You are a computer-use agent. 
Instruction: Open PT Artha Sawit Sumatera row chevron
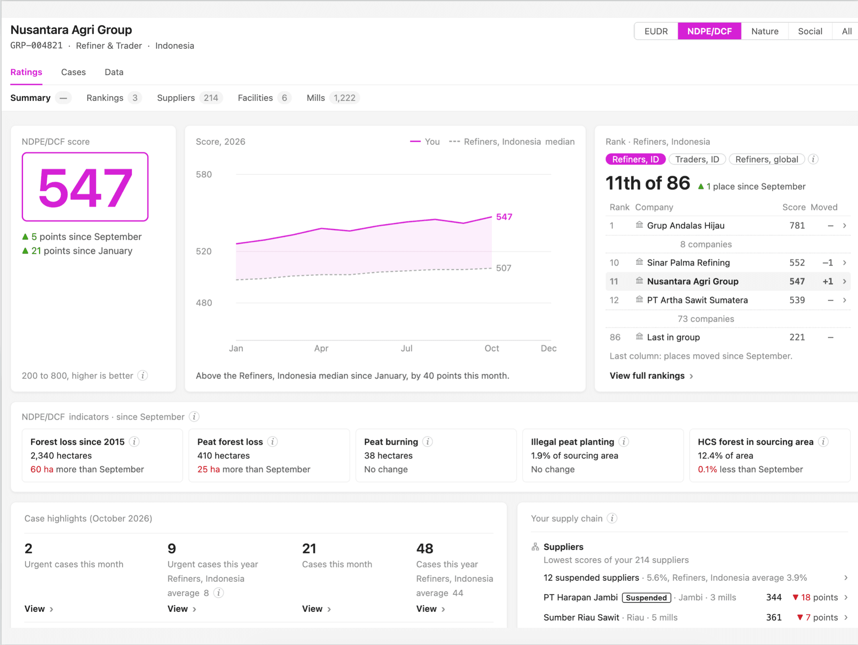pyautogui.click(x=844, y=300)
